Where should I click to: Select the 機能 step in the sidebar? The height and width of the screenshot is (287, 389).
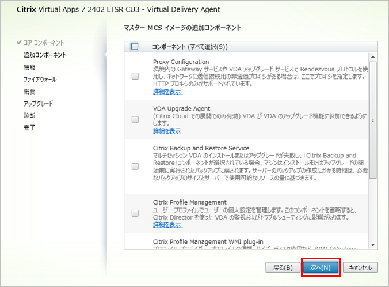pos(29,67)
